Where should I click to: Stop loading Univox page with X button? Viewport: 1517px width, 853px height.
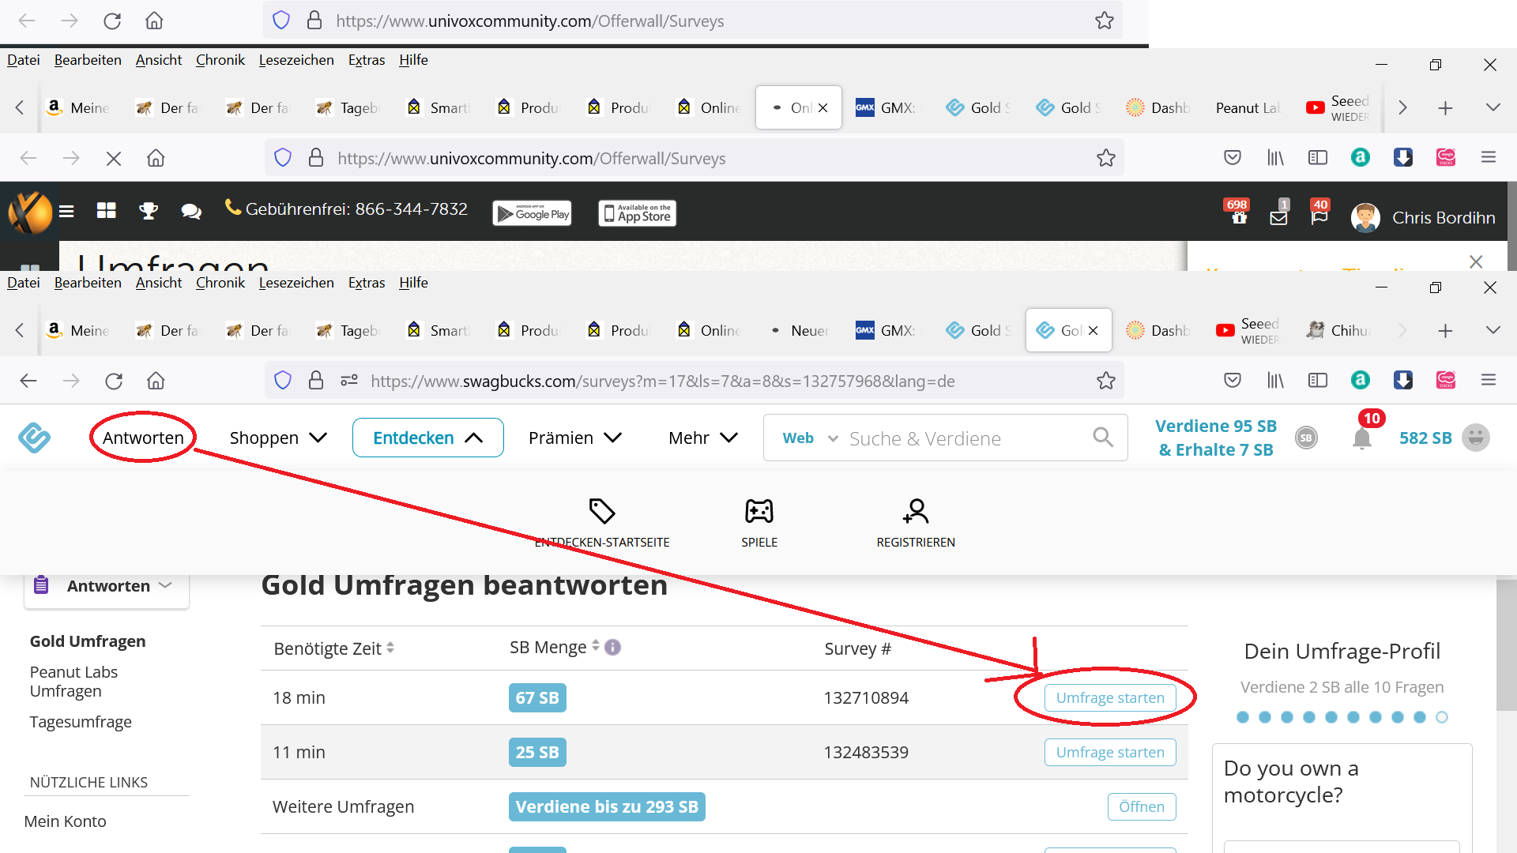(114, 158)
